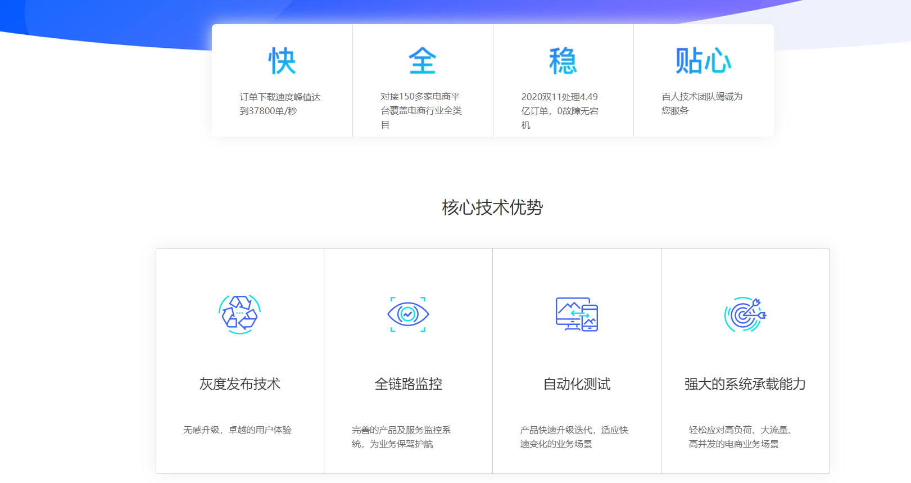Click the target with arrow icon
This screenshot has width=911, height=483.
pyautogui.click(x=745, y=314)
